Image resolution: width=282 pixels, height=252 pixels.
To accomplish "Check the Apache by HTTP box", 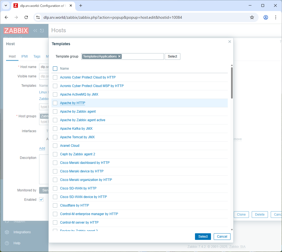I will pyautogui.click(x=55, y=103).
